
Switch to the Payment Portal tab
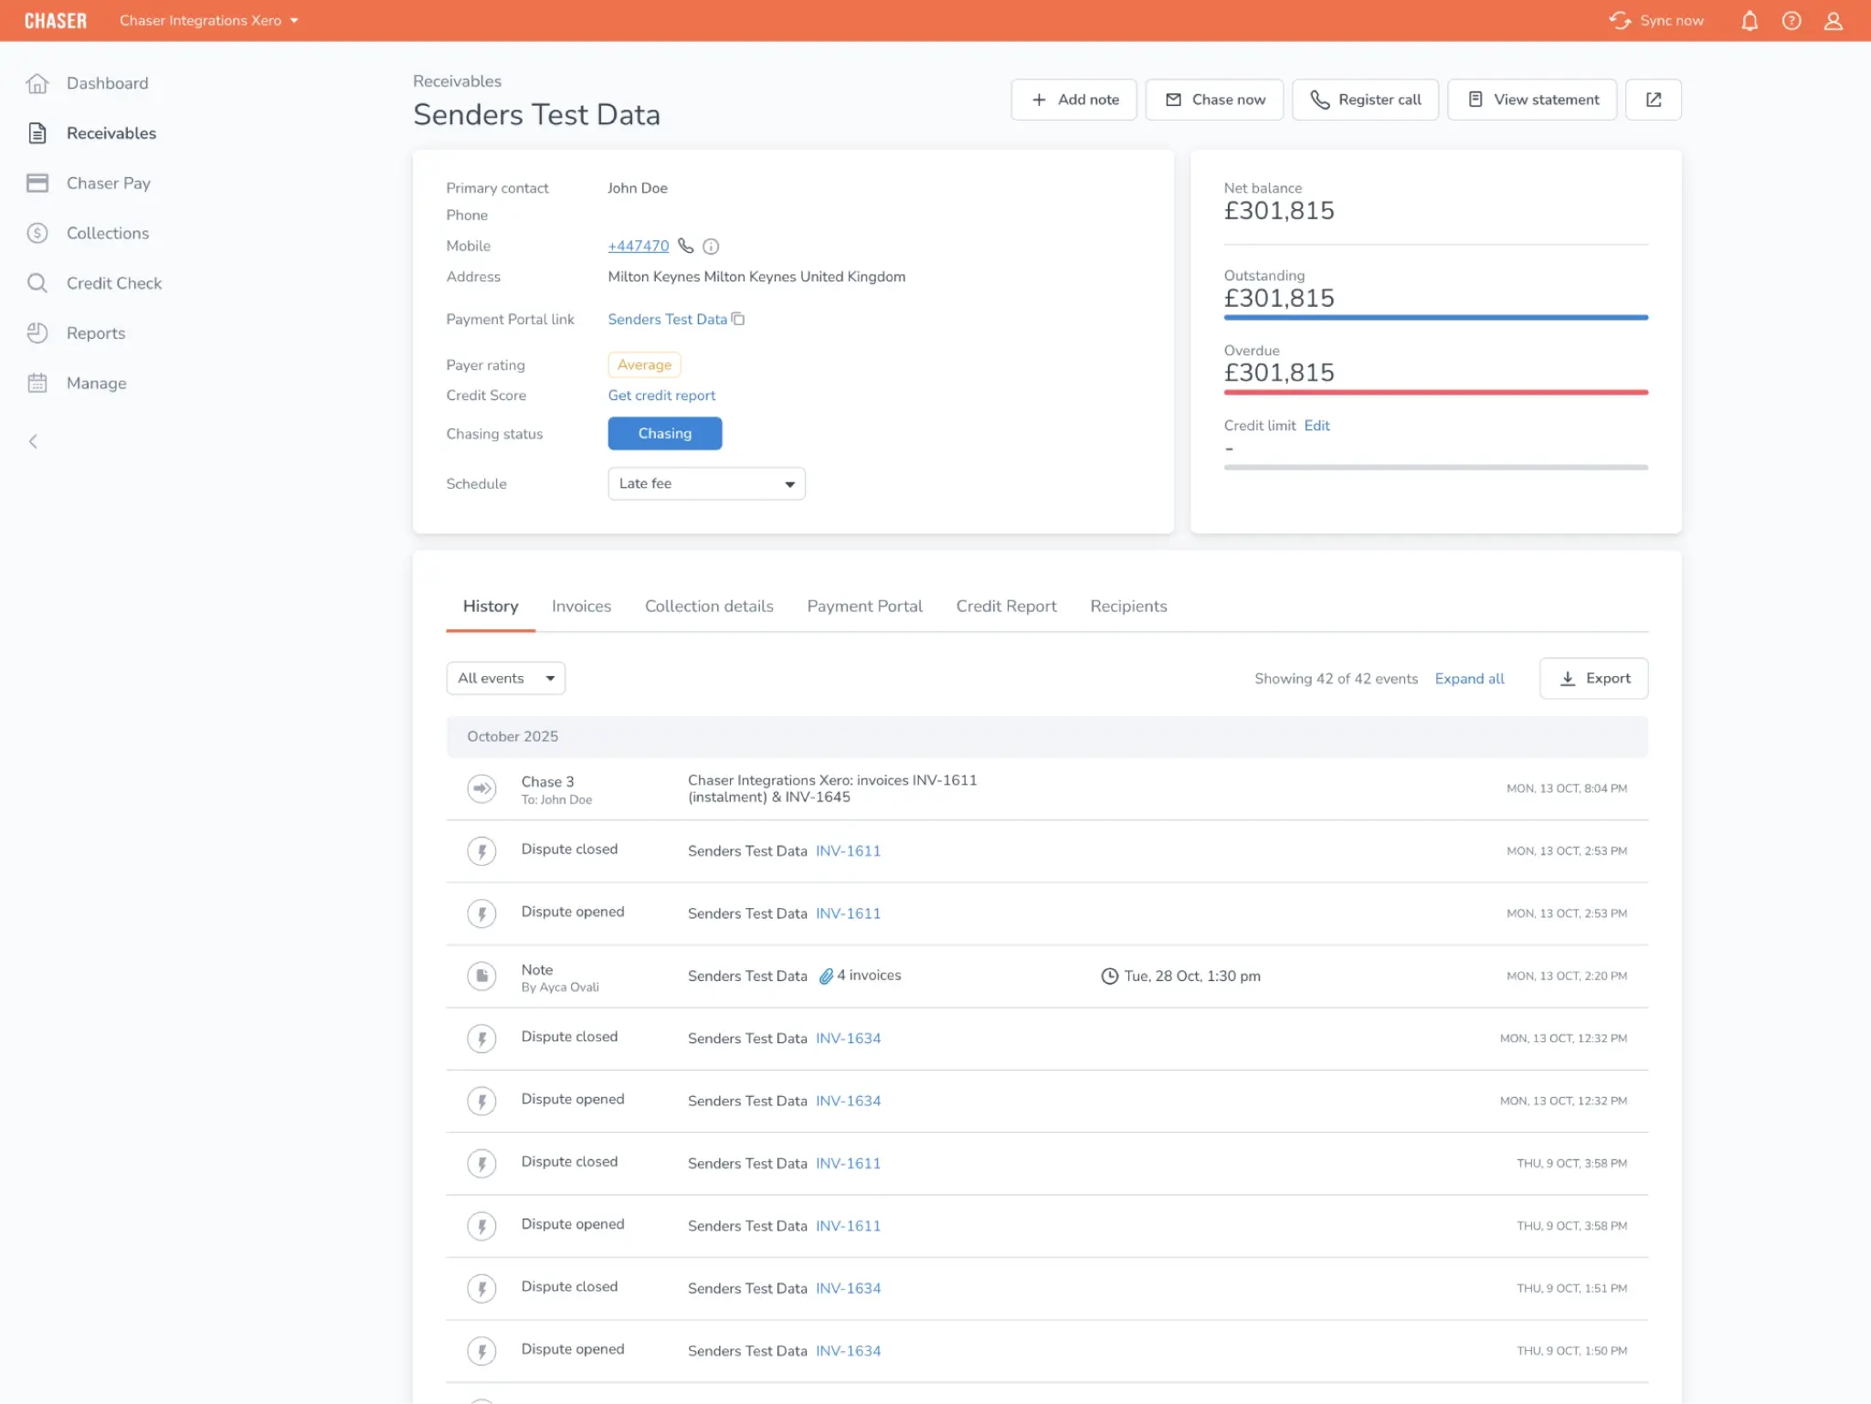[x=864, y=607]
